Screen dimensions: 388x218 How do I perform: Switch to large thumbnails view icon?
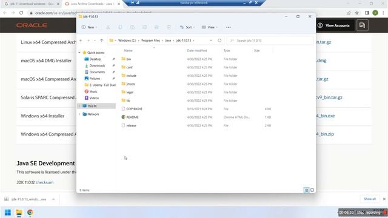(312, 190)
